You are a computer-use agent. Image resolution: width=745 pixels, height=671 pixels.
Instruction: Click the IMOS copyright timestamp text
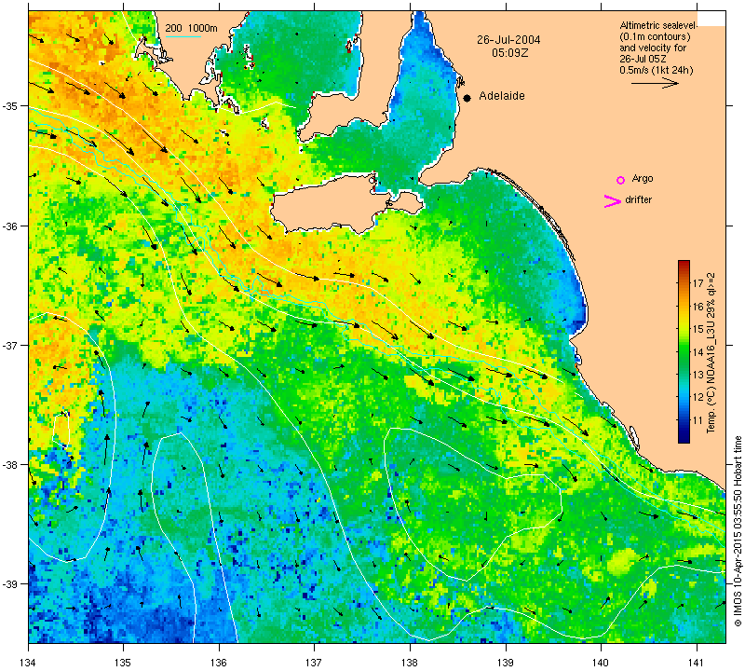pos(738,530)
